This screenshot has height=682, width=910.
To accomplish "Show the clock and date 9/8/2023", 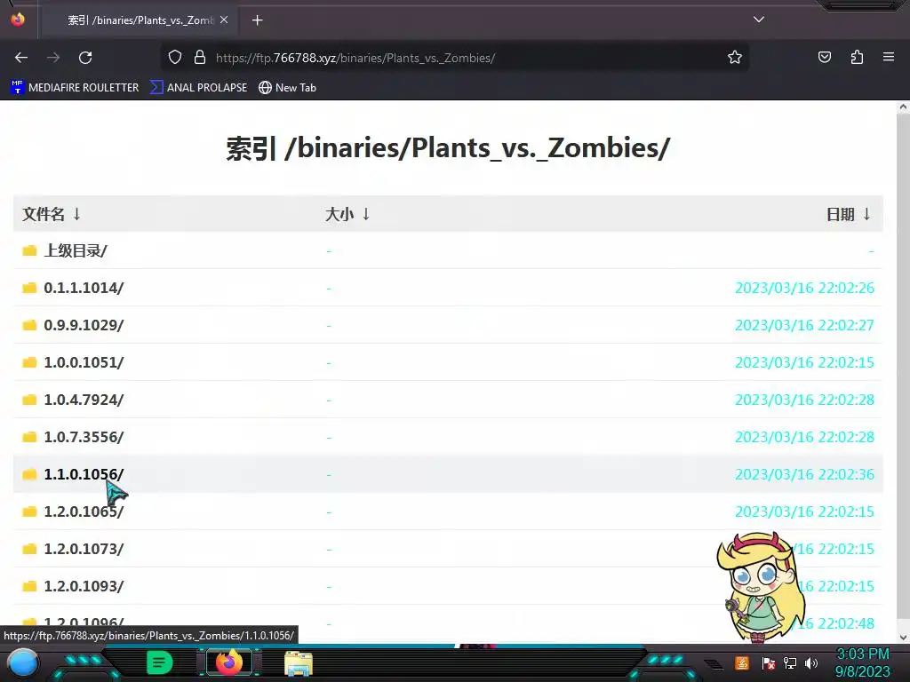I will pyautogui.click(x=862, y=662).
